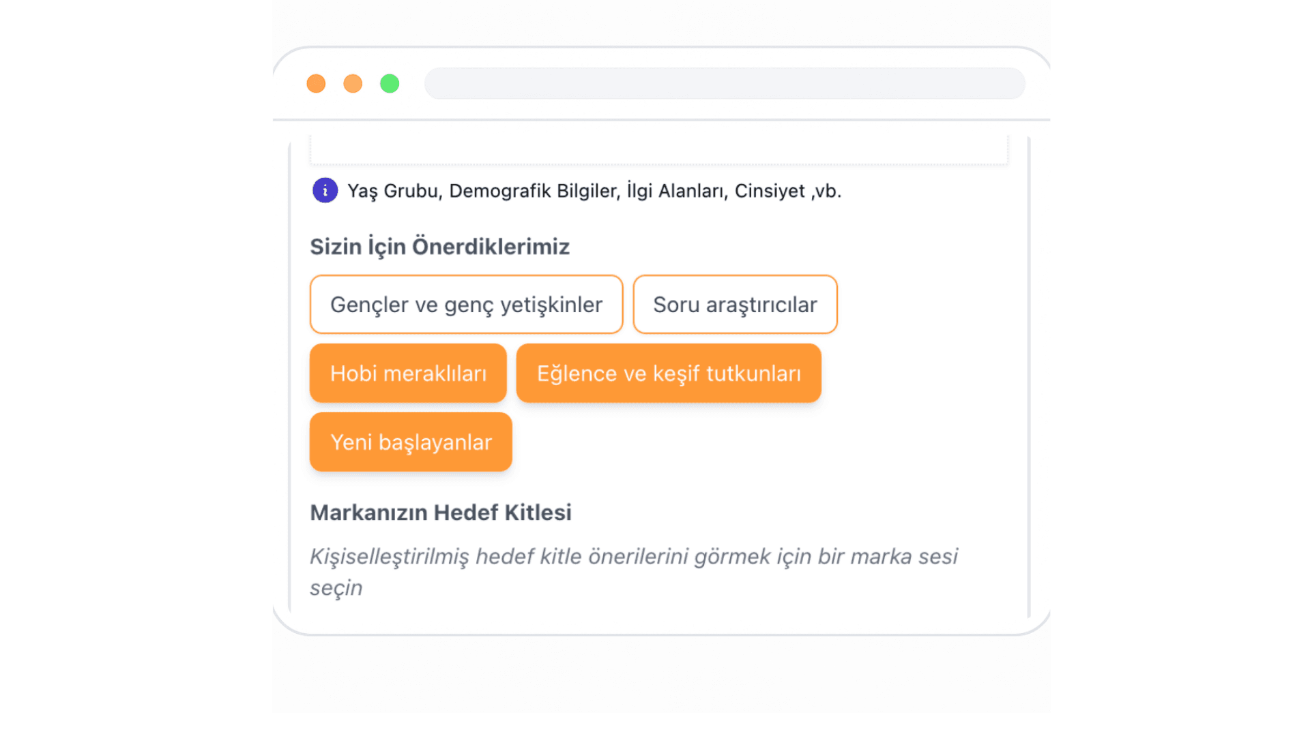The height and width of the screenshot is (736, 1310).
Task: Select the "Gençler ve genç yetişkinler" suggestion
Action: [466, 305]
